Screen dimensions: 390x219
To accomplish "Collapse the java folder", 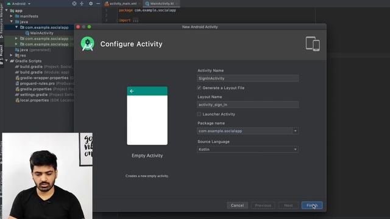I will 12,22.
